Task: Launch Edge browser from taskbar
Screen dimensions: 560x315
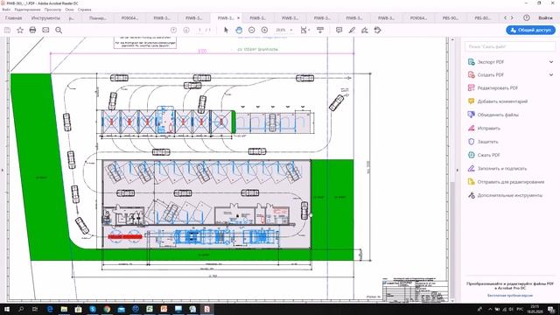Action: (50, 309)
